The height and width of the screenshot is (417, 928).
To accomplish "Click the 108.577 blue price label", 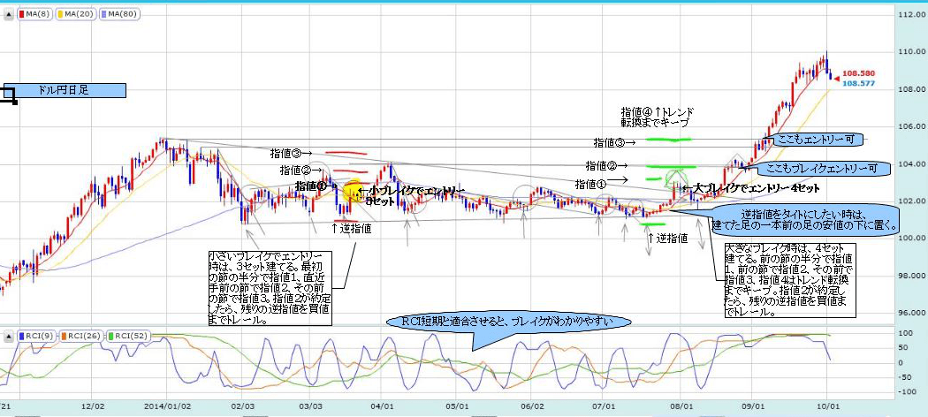I will coord(858,83).
